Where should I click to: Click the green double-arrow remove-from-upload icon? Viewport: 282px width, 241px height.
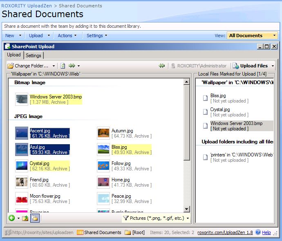pyautogui.click(x=162, y=66)
